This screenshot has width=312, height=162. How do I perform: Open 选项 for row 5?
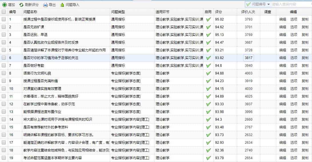click(x=294, y=50)
